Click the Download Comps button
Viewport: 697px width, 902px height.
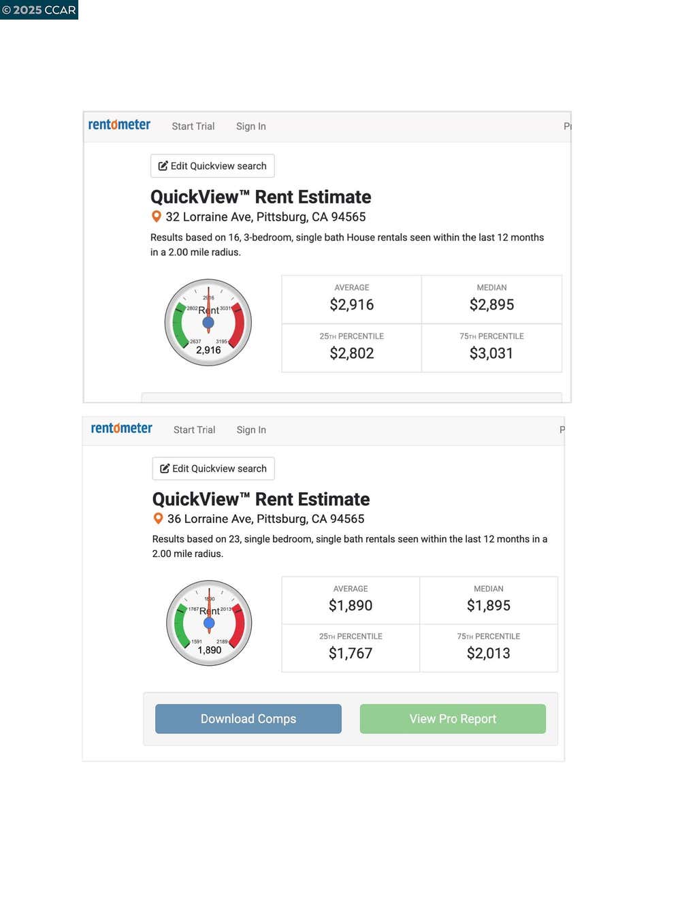[248, 719]
